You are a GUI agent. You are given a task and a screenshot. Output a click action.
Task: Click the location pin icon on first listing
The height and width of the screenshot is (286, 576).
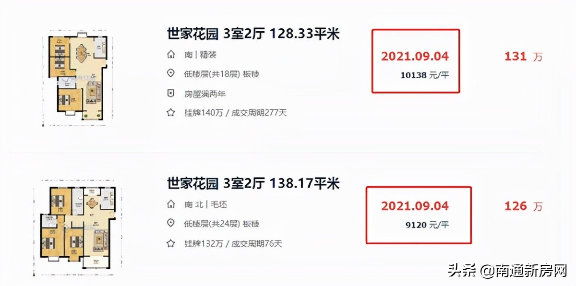tap(171, 74)
